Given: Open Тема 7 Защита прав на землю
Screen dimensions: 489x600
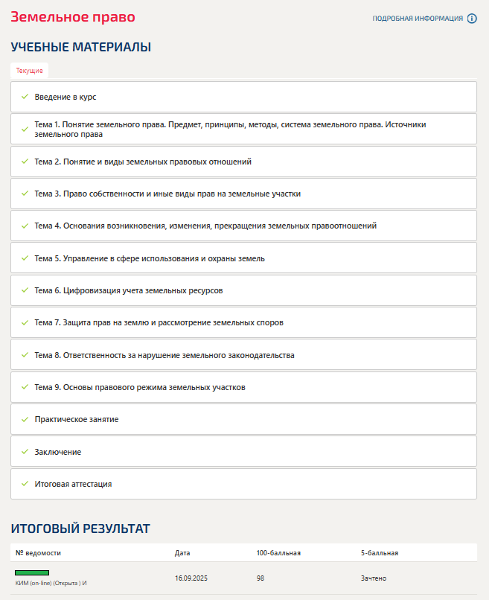Looking at the screenshot, I should (x=159, y=323).
